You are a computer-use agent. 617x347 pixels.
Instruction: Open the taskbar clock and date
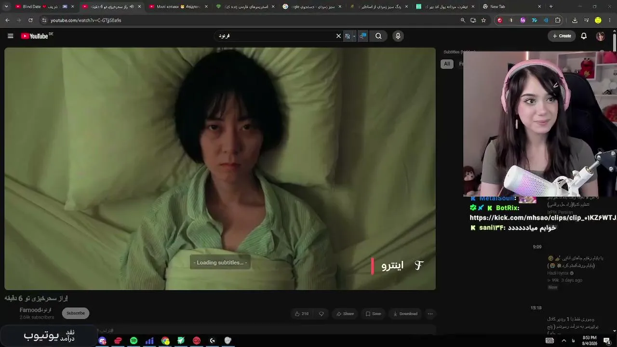coord(590,341)
